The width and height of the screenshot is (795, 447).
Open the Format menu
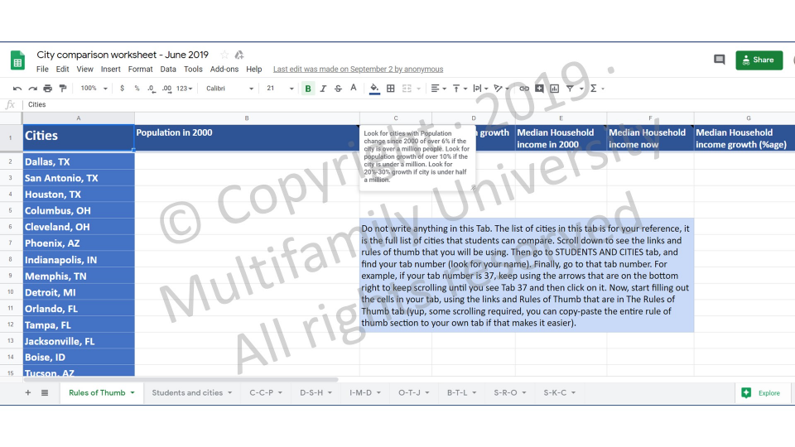(141, 69)
